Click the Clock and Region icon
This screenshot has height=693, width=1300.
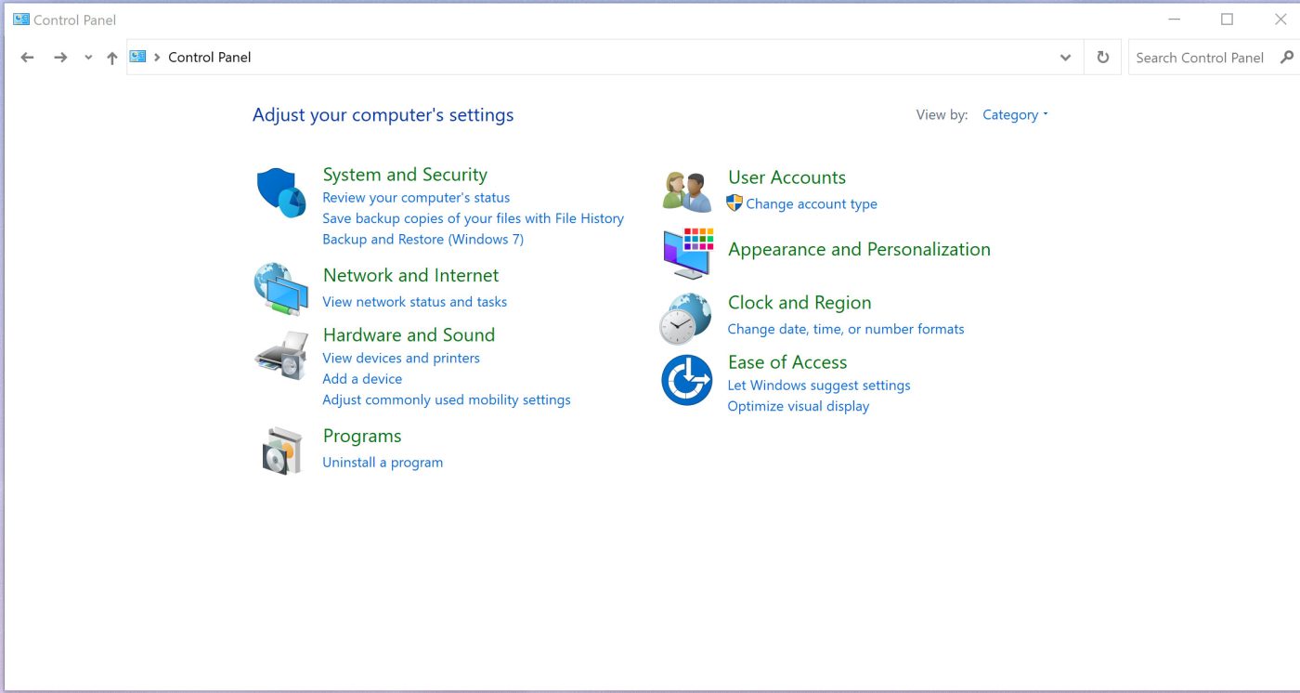(x=685, y=319)
